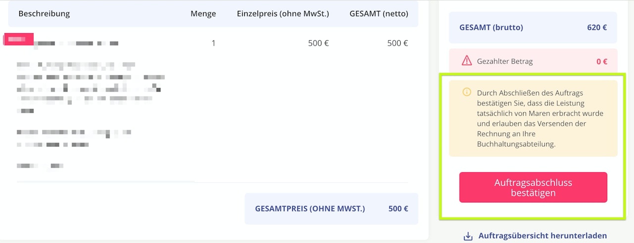
Task: Click the blurred item description title
Action: tap(77, 44)
